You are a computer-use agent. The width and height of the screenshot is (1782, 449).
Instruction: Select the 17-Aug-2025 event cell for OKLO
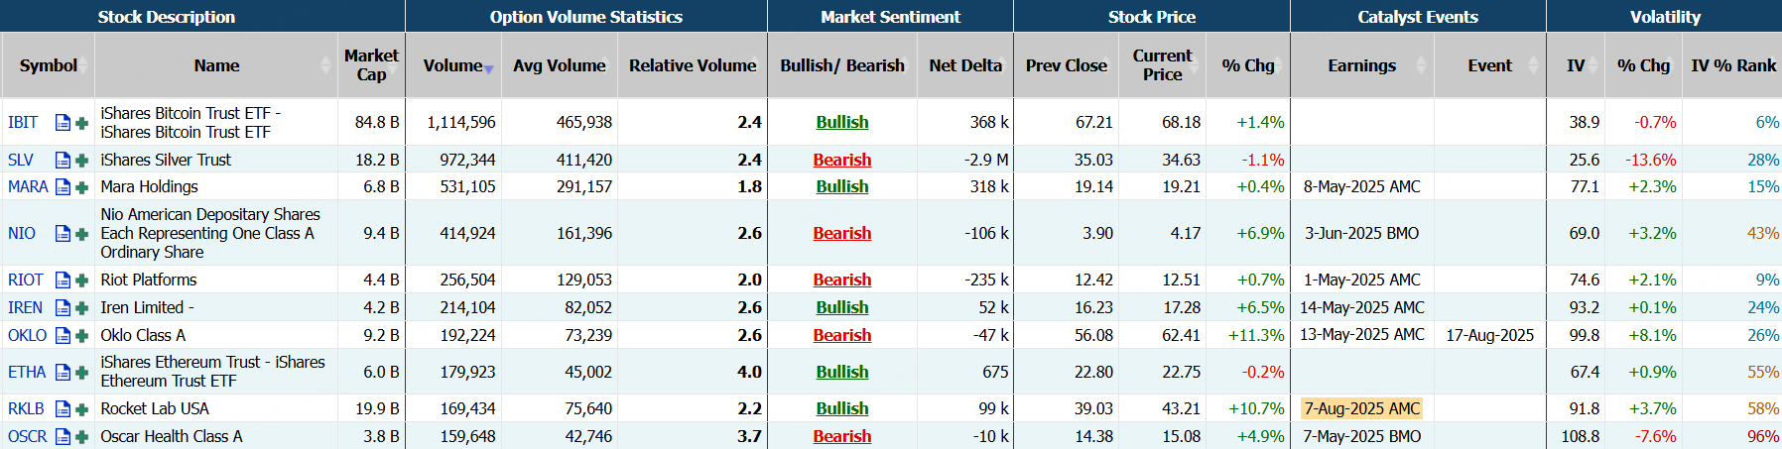pyautogui.click(x=1489, y=335)
